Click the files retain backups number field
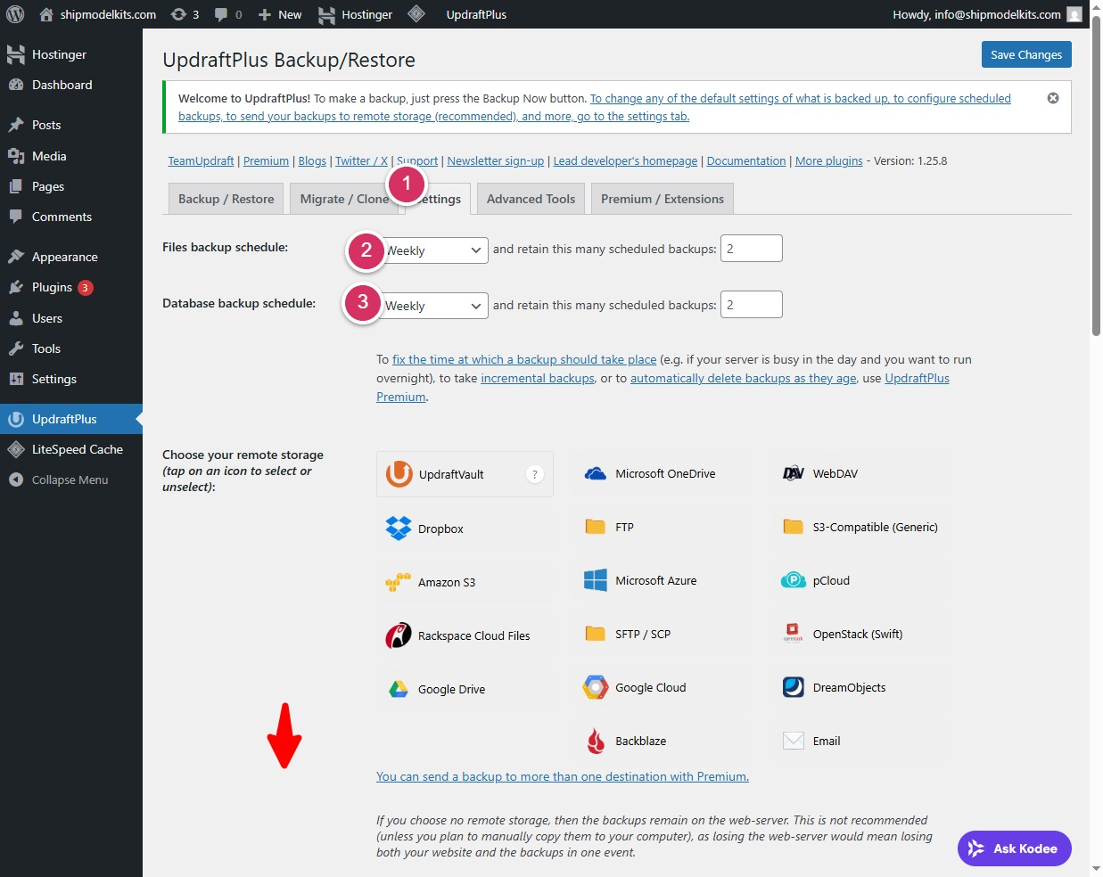Image resolution: width=1103 pixels, height=877 pixels. (751, 249)
